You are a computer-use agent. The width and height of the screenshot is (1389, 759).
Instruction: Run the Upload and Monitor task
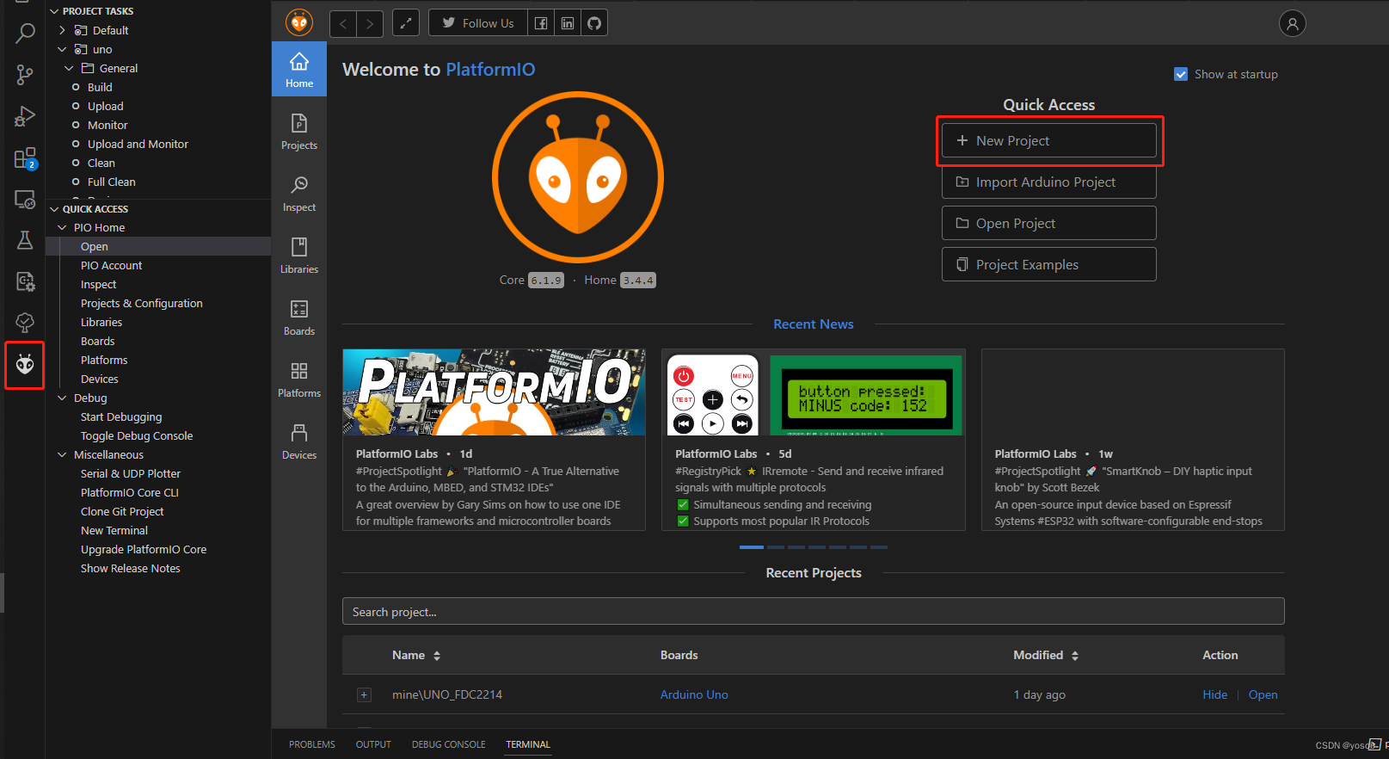coord(138,144)
